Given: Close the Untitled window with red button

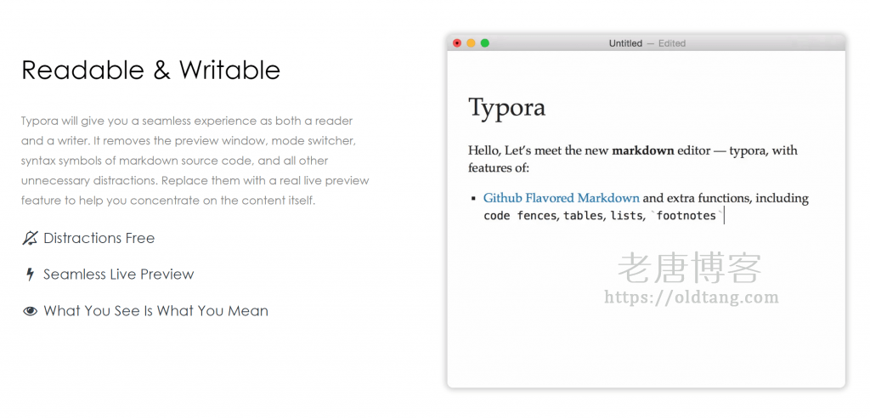Looking at the screenshot, I should [x=457, y=43].
